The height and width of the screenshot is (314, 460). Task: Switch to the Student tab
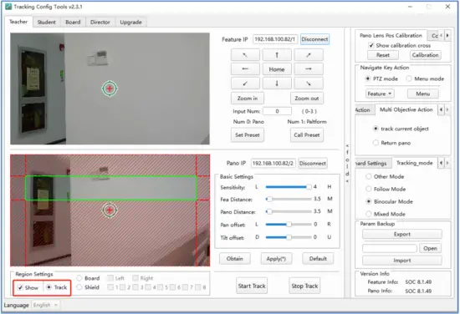46,22
